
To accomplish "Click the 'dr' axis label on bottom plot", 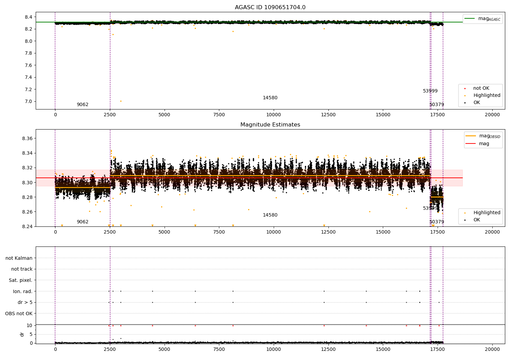I will pos(22,334).
